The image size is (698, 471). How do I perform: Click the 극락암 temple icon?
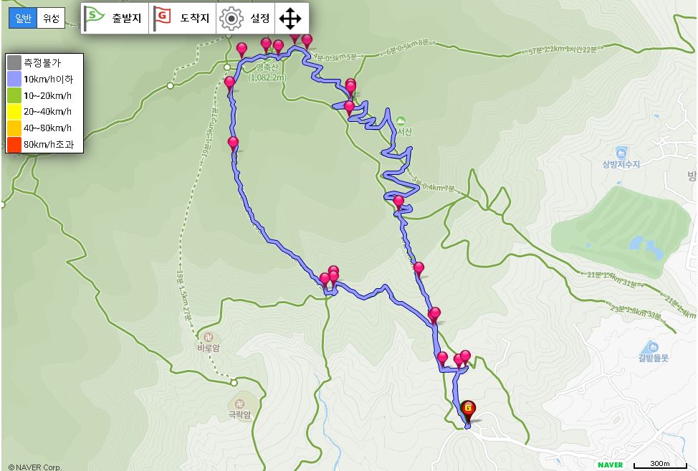[x=239, y=404]
